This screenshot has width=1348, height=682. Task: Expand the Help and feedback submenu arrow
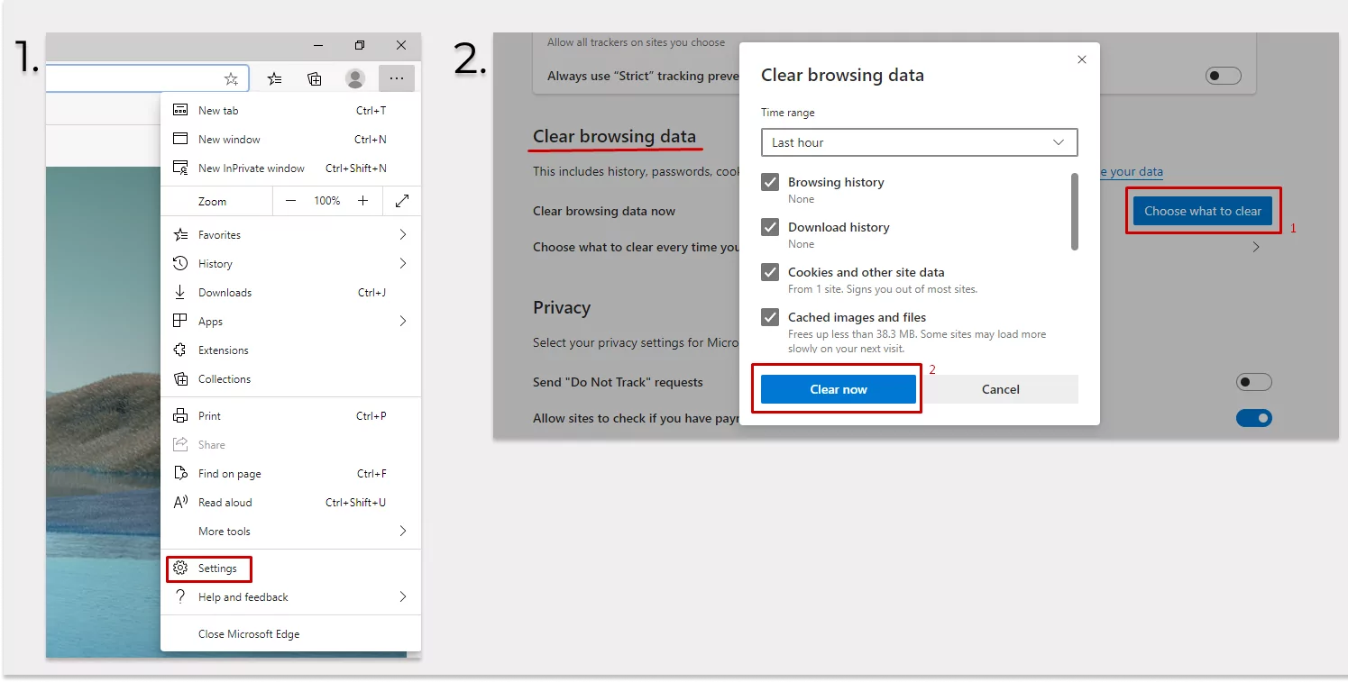coord(402,596)
